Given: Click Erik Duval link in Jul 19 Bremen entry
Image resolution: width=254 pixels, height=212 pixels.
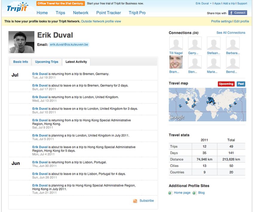Looking at the screenshot, I should click(40, 74).
